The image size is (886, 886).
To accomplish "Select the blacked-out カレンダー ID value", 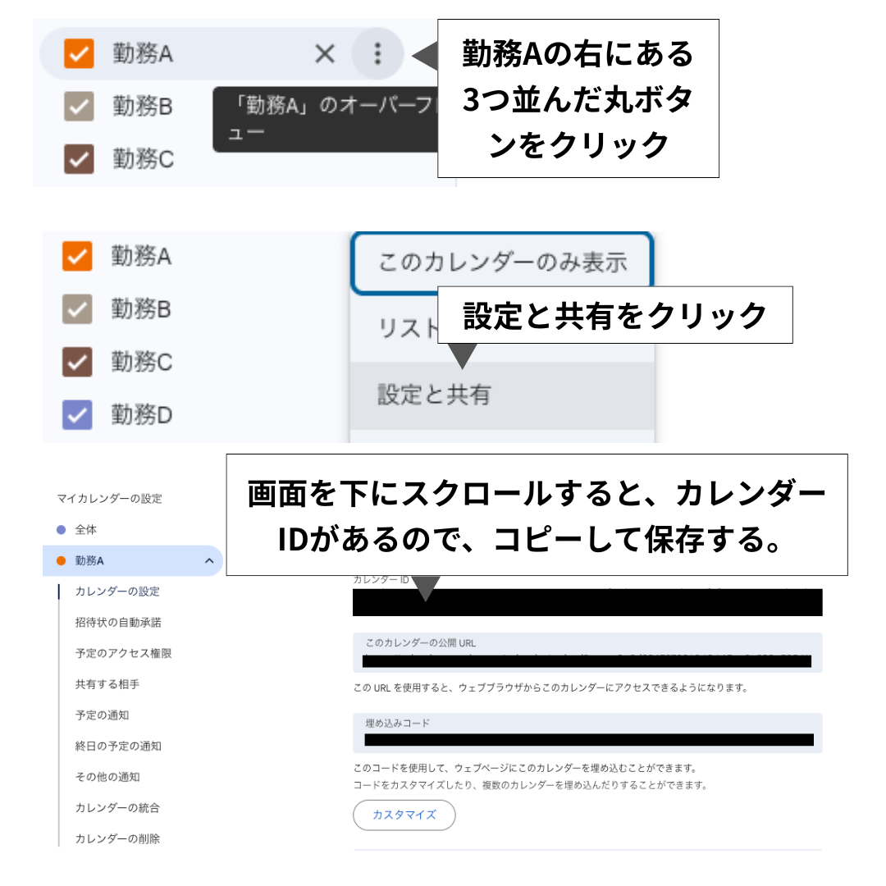I will [587, 602].
